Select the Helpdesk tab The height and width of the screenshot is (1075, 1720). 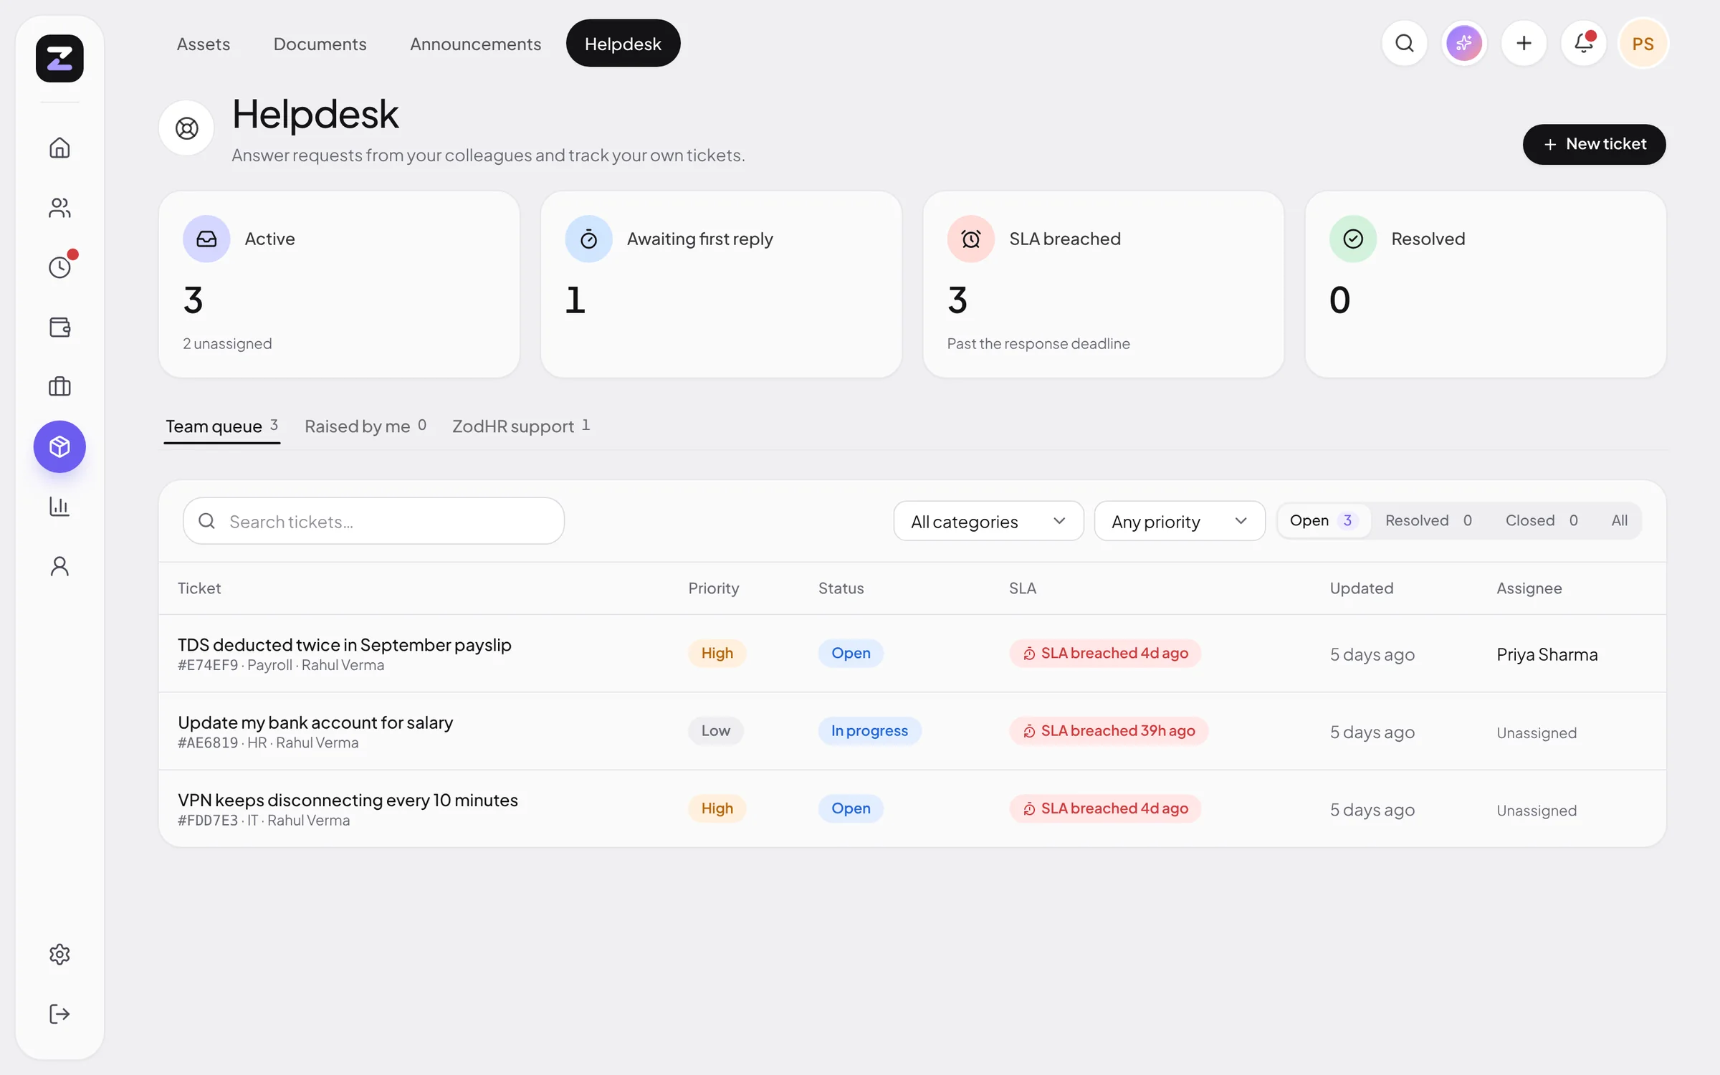coord(623,44)
